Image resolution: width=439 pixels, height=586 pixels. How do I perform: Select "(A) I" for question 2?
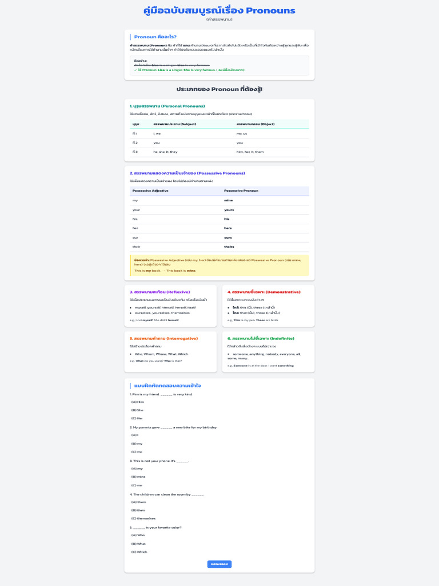point(135,435)
